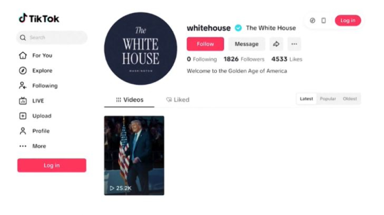Click the Upload plus icon
Screen dimensions: 384x215
pyautogui.click(x=23, y=116)
